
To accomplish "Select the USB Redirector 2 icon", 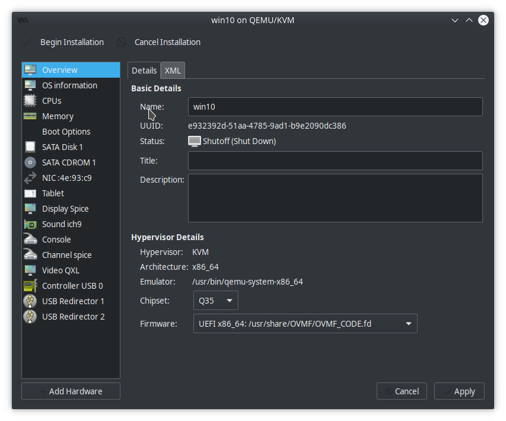I will click(x=30, y=317).
